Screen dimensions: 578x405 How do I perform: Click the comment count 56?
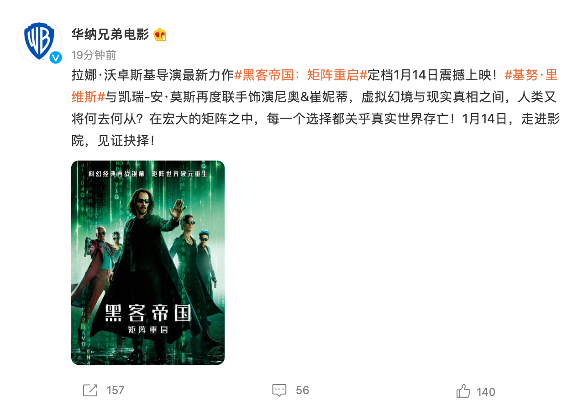coord(302,390)
